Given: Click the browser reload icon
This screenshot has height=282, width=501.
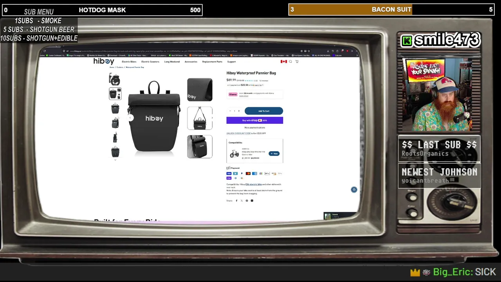Looking at the screenshot, I should pyautogui.click(x=45, y=51).
